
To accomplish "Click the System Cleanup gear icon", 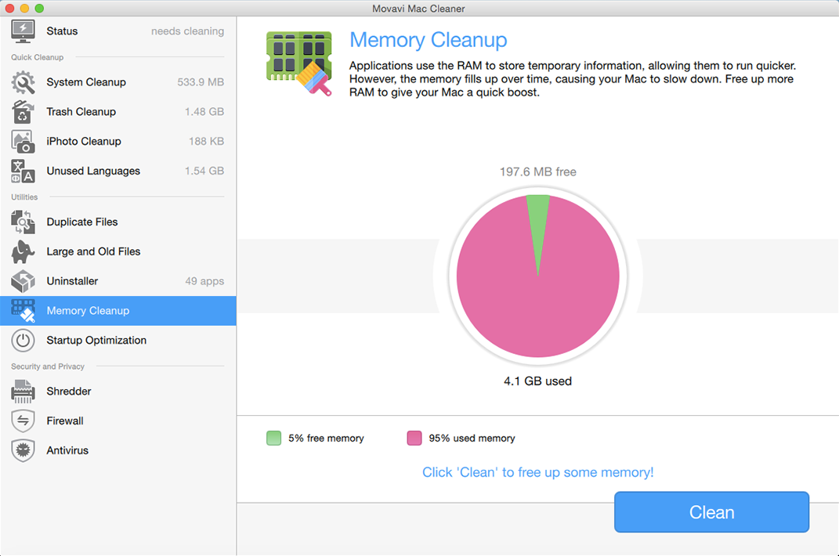I will coord(23,82).
